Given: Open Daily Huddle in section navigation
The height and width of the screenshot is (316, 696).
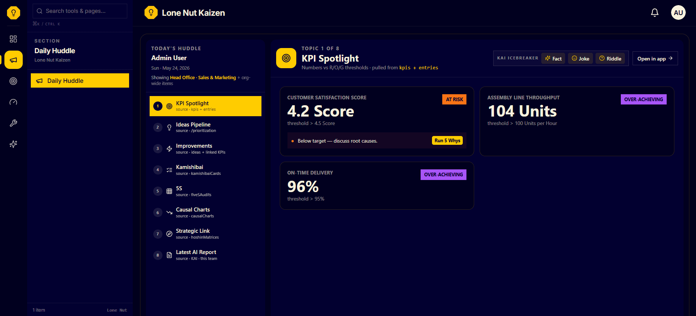Looking at the screenshot, I should (80, 81).
